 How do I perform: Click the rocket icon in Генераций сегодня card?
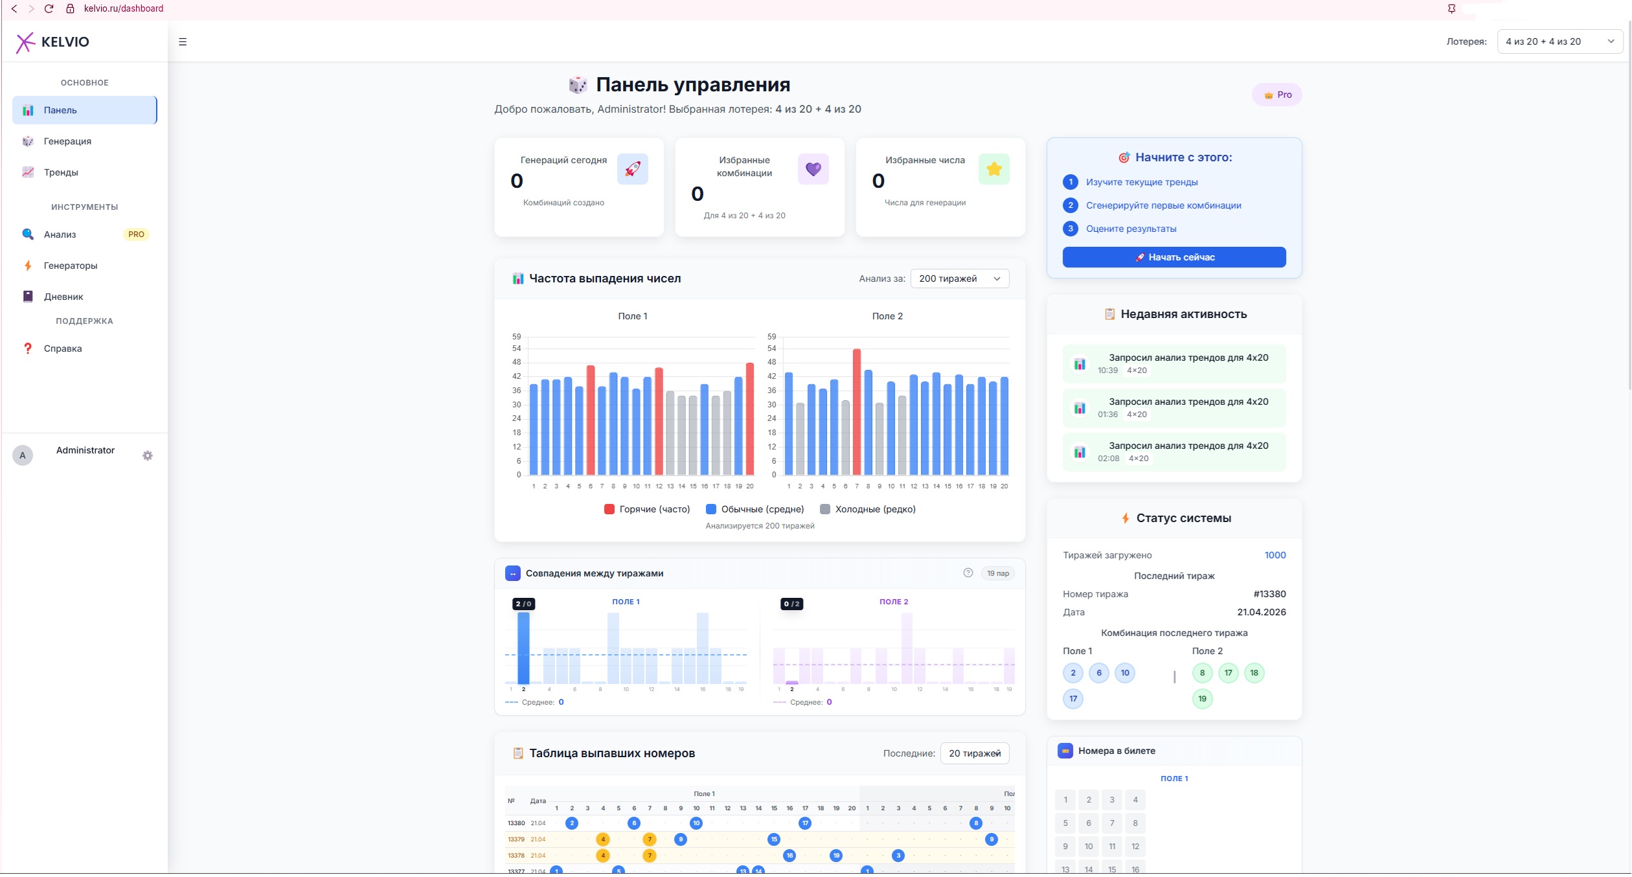pyautogui.click(x=632, y=169)
